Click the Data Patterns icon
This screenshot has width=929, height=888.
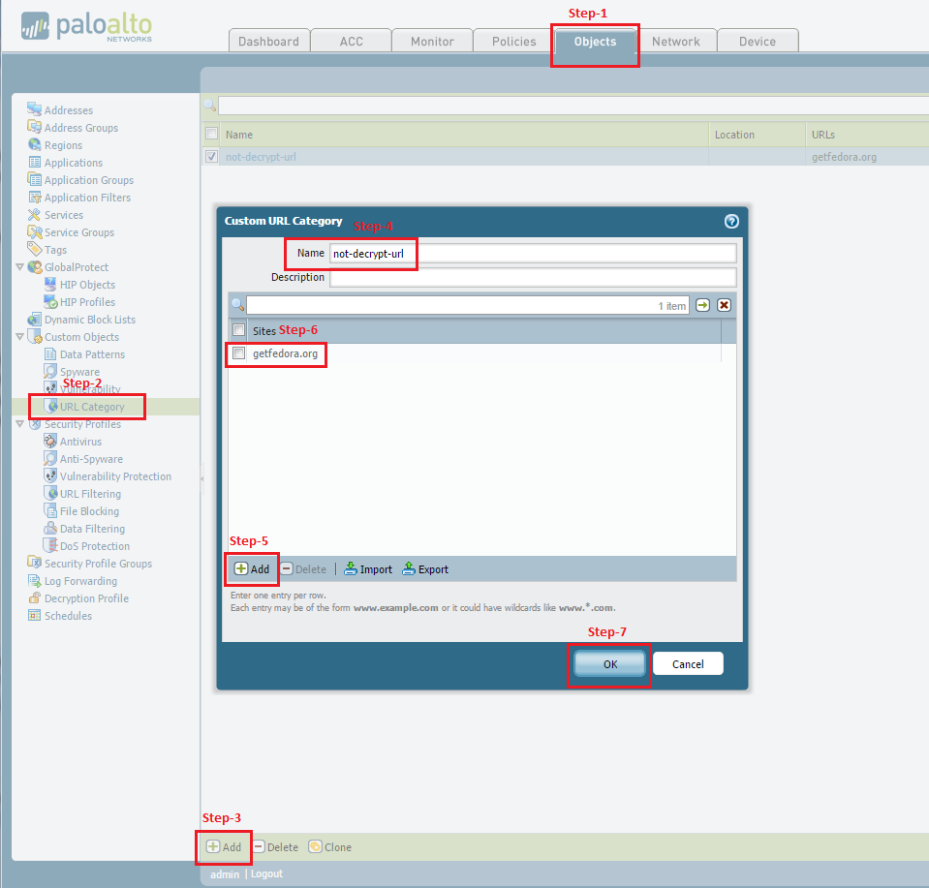[x=50, y=353]
